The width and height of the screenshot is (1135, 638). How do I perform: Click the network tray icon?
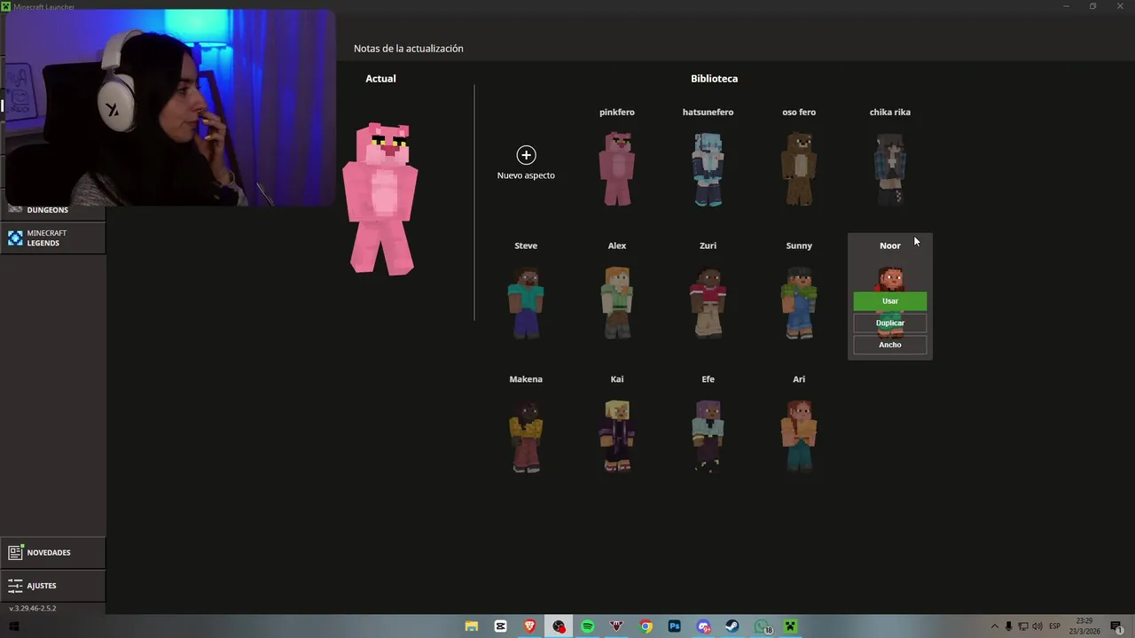pyautogui.click(x=1023, y=626)
